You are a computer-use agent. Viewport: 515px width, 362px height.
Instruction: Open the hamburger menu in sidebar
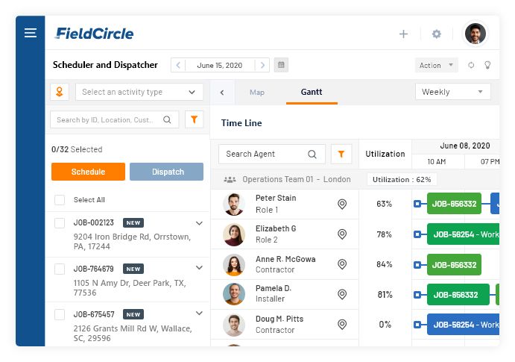point(31,33)
